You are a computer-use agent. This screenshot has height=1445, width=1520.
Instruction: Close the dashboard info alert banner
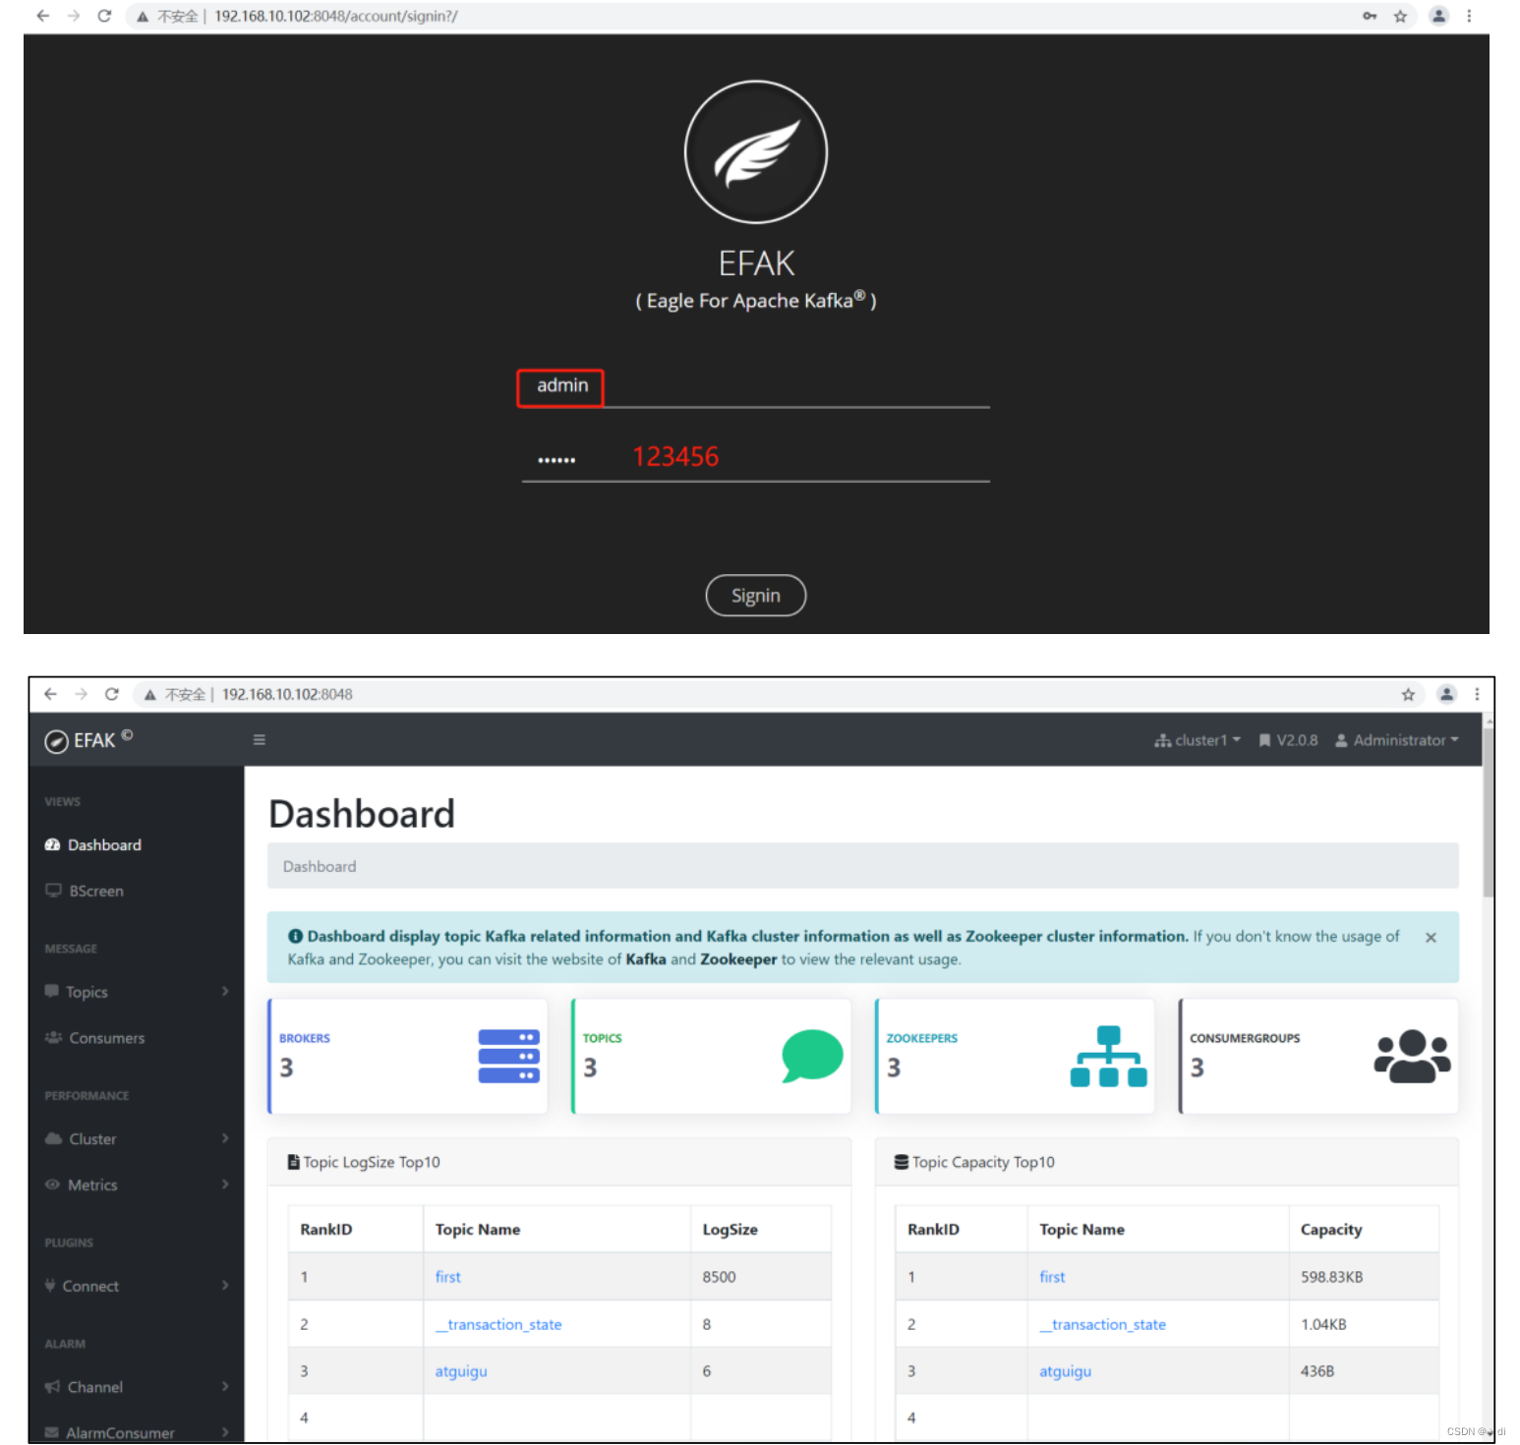tap(1431, 938)
